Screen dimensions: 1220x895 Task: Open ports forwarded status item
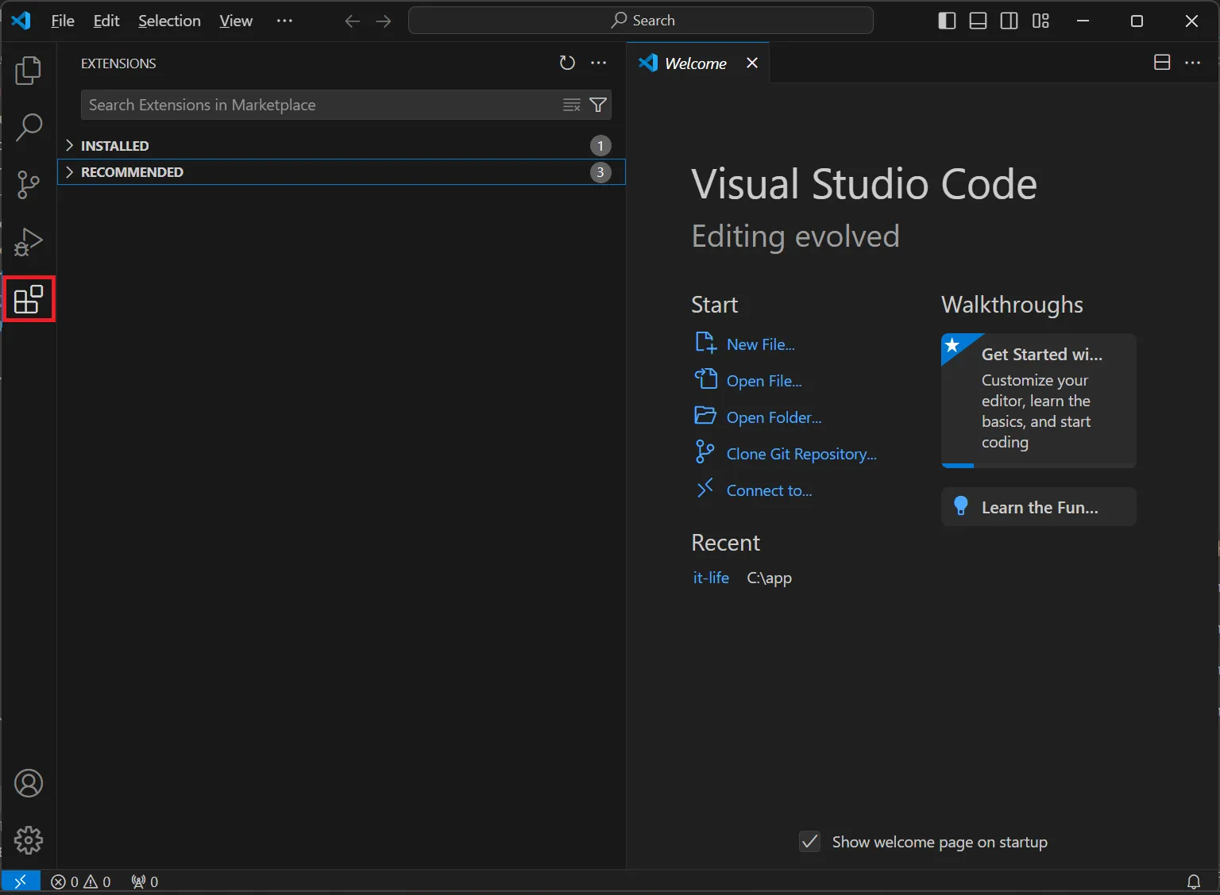[145, 882]
